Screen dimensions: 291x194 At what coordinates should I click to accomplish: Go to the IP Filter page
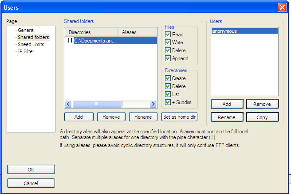26,51
